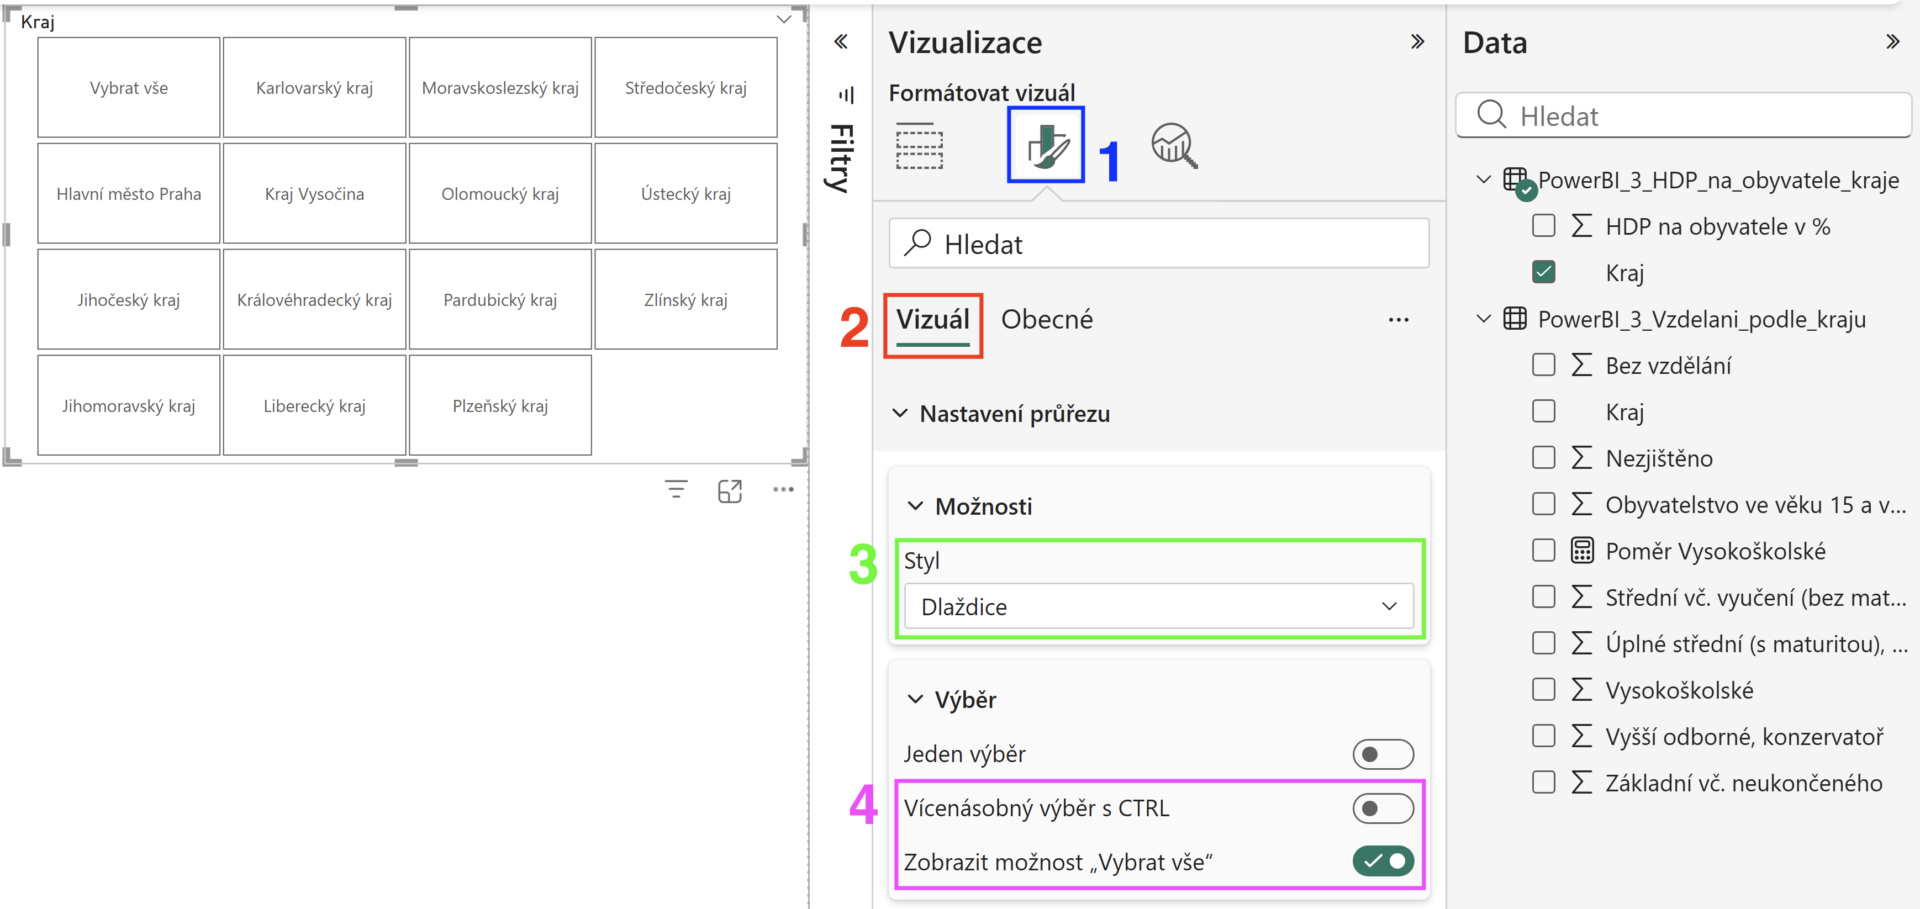Open the Build visual fields icon
The width and height of the screenshot is (1920, 909).
pos(919,145)
